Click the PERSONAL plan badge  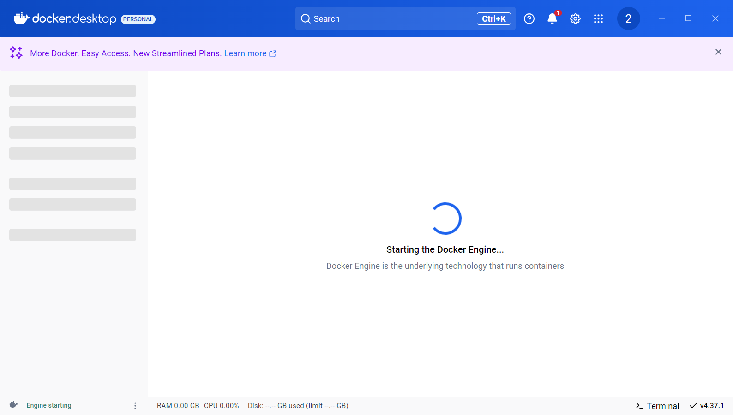coord(138,19)
